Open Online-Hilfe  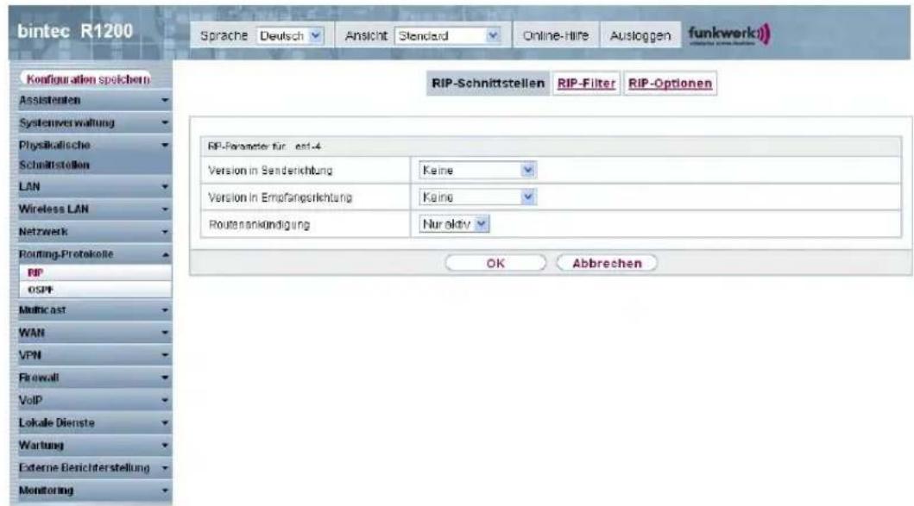tap(556, 36)
